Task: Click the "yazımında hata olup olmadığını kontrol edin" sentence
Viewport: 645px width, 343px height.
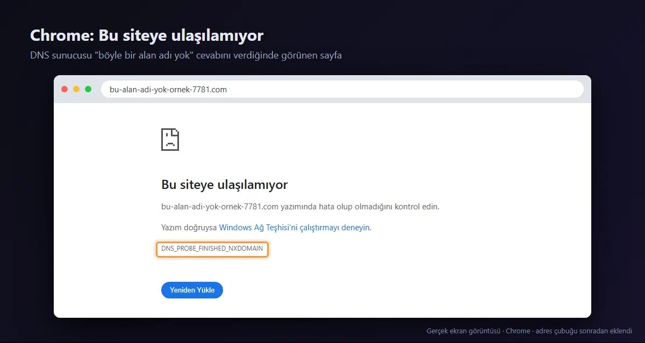Action: pyautogui.click(x=300, y=207)
